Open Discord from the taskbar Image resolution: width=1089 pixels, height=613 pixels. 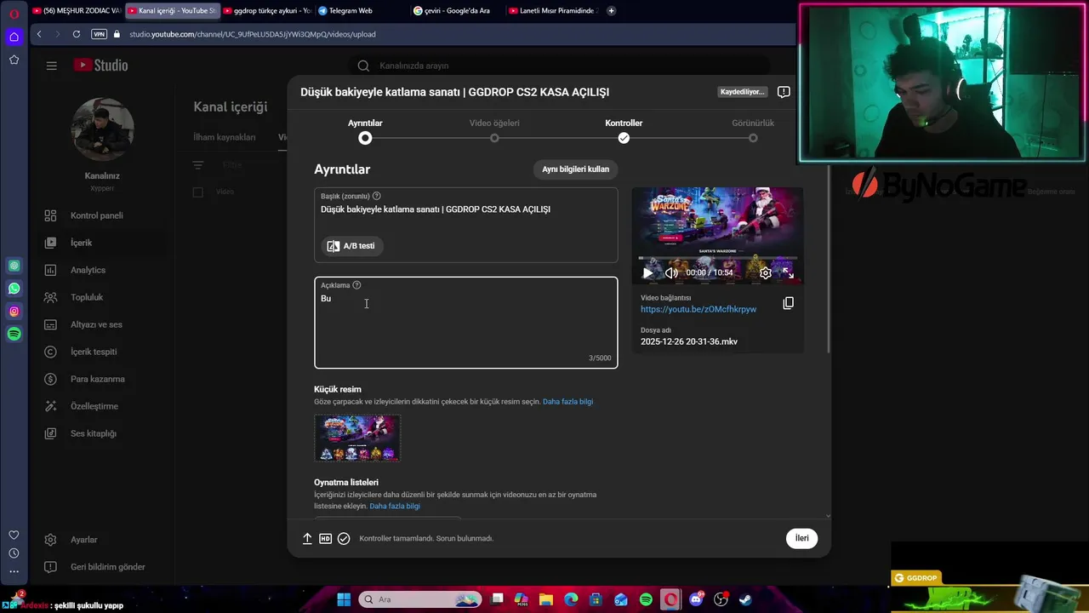pyautogui.click(x=696, y=599)
